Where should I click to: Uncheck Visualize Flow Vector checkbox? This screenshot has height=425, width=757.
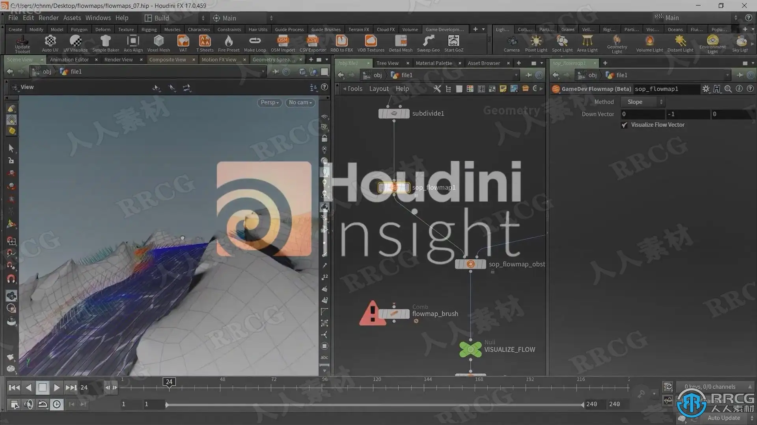tap(625, 125)
